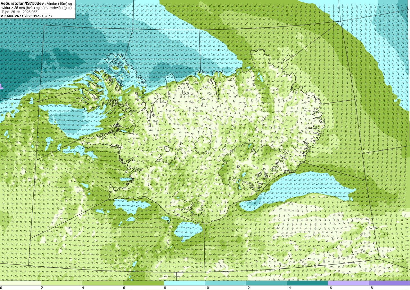Click the "VT: Mið. 26.11.2025 19Z" valid time

20,16
